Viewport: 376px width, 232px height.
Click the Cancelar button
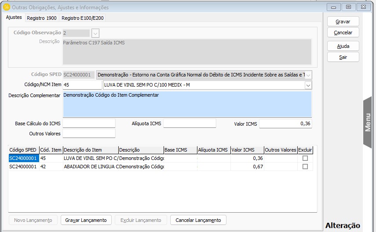(343, 33)
